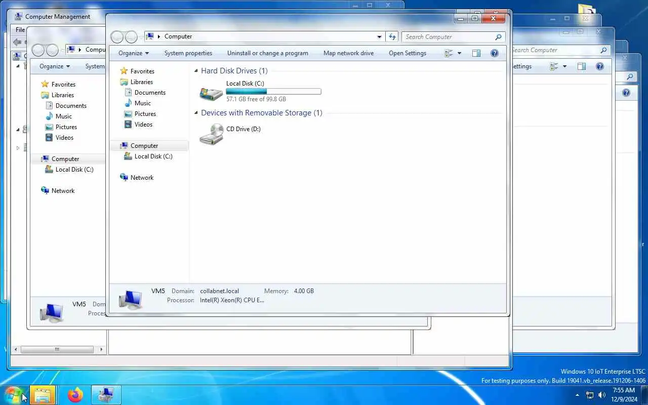
Task: Open the view options dropdown arrow in the front window
Action: [459, 53]
